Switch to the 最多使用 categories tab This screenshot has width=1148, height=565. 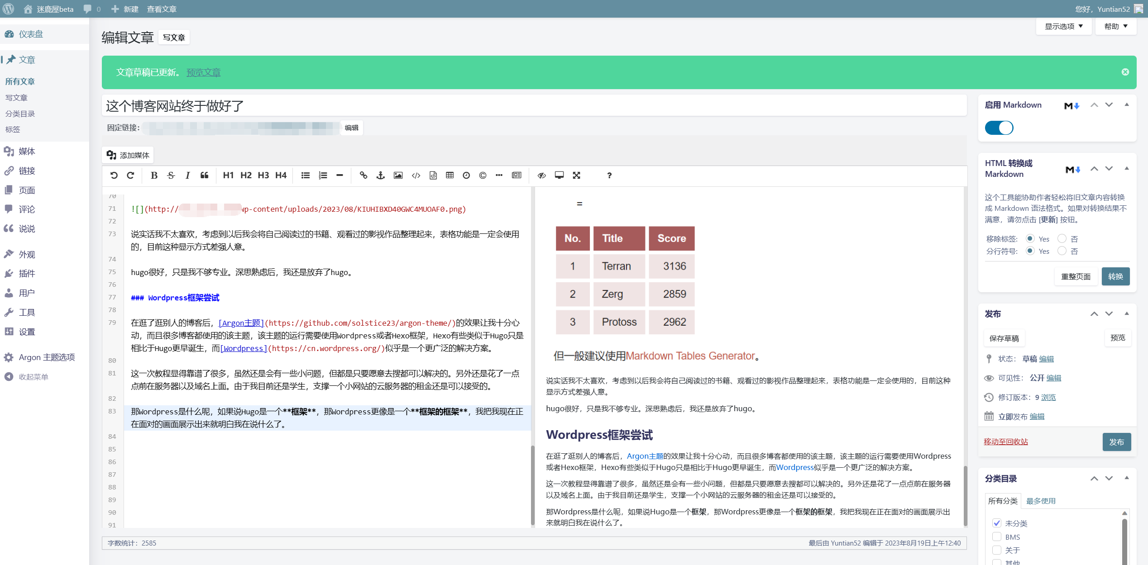pyautogui.click(x=1040, y=501)
